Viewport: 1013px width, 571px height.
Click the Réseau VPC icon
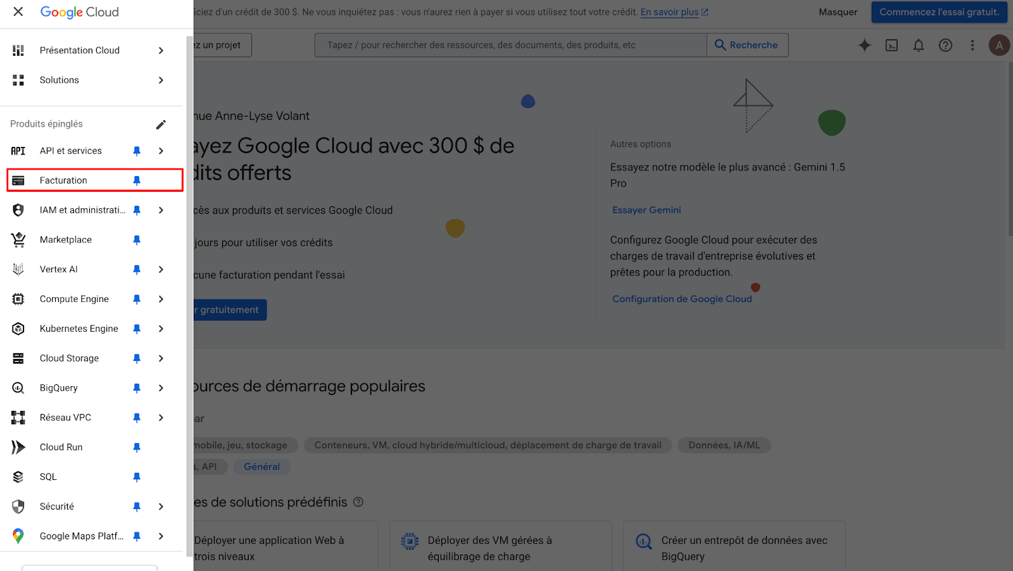click(x=18, y=418)
